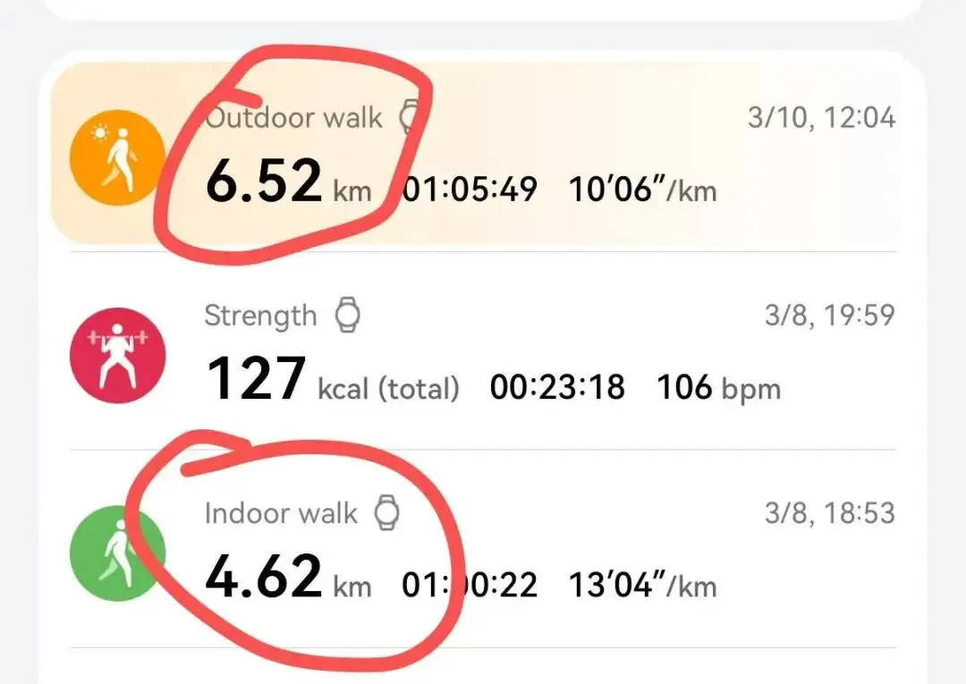Tap the red Strength workout icon
This screenshot has height=684, width=966.
[117, 356]
